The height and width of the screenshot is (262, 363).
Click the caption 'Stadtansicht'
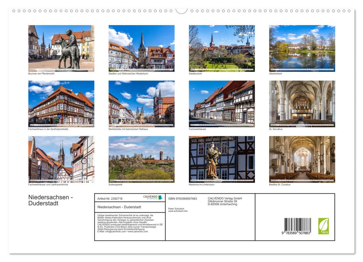point(195,74)
